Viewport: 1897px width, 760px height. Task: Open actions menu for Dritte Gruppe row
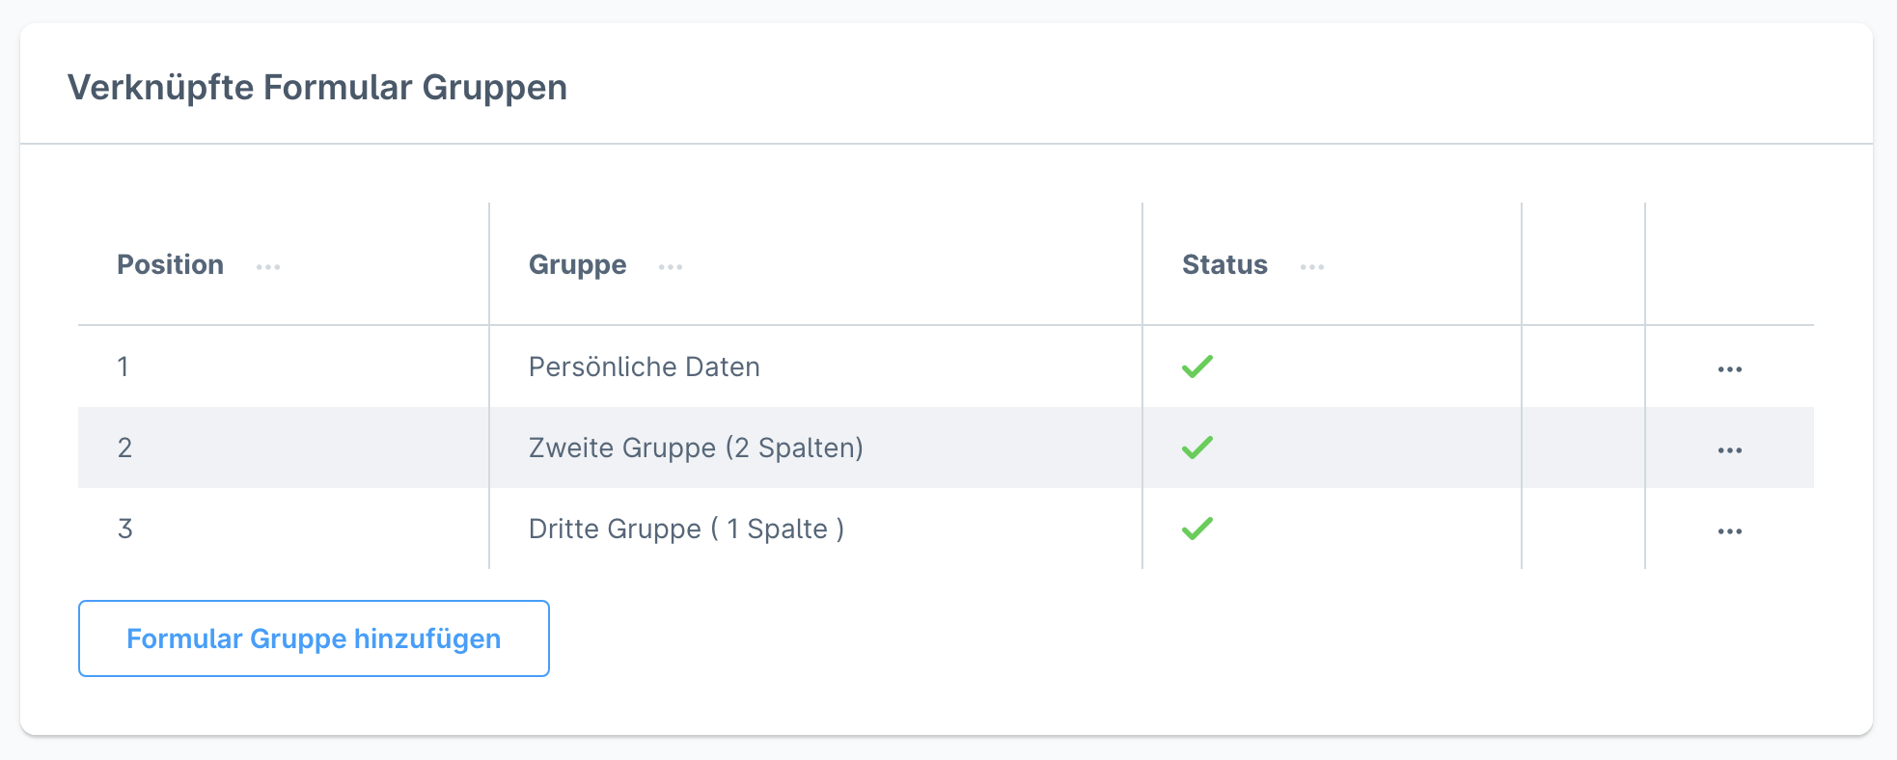1729,531
